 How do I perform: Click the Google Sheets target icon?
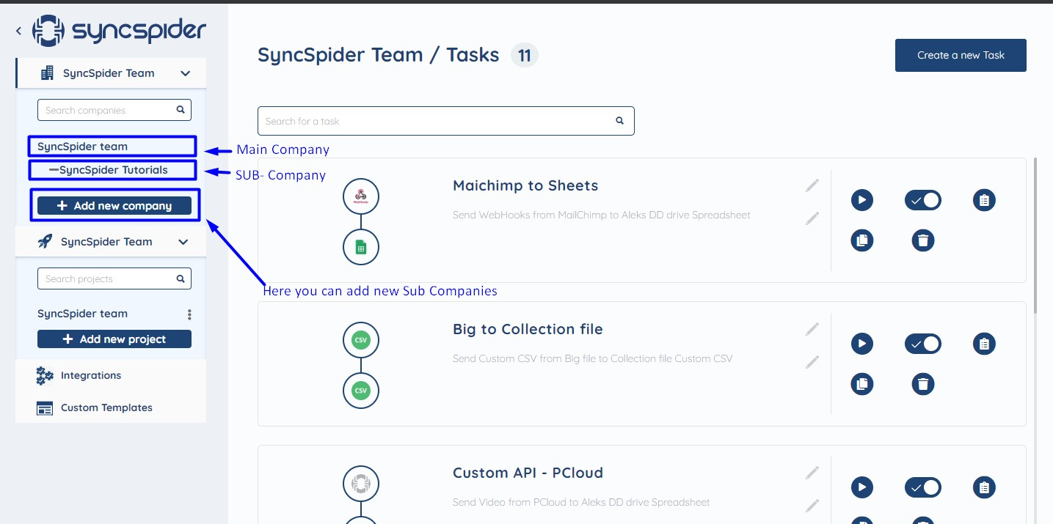[360, 248]
